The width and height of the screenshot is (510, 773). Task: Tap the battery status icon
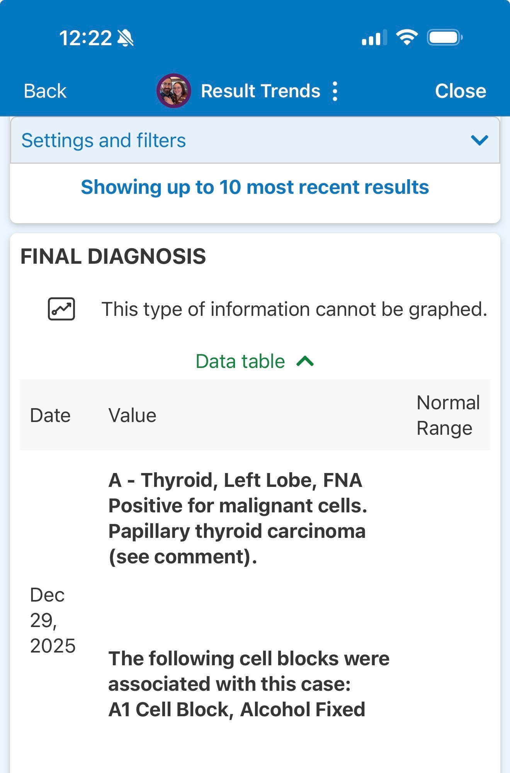point(444,37)
